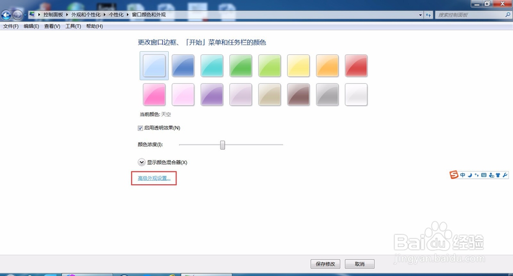
Task: Open the address bar history dropdown arrow
Action: tap(421, 15)
